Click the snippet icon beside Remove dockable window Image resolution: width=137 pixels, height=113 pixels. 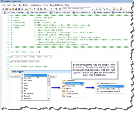98,91
